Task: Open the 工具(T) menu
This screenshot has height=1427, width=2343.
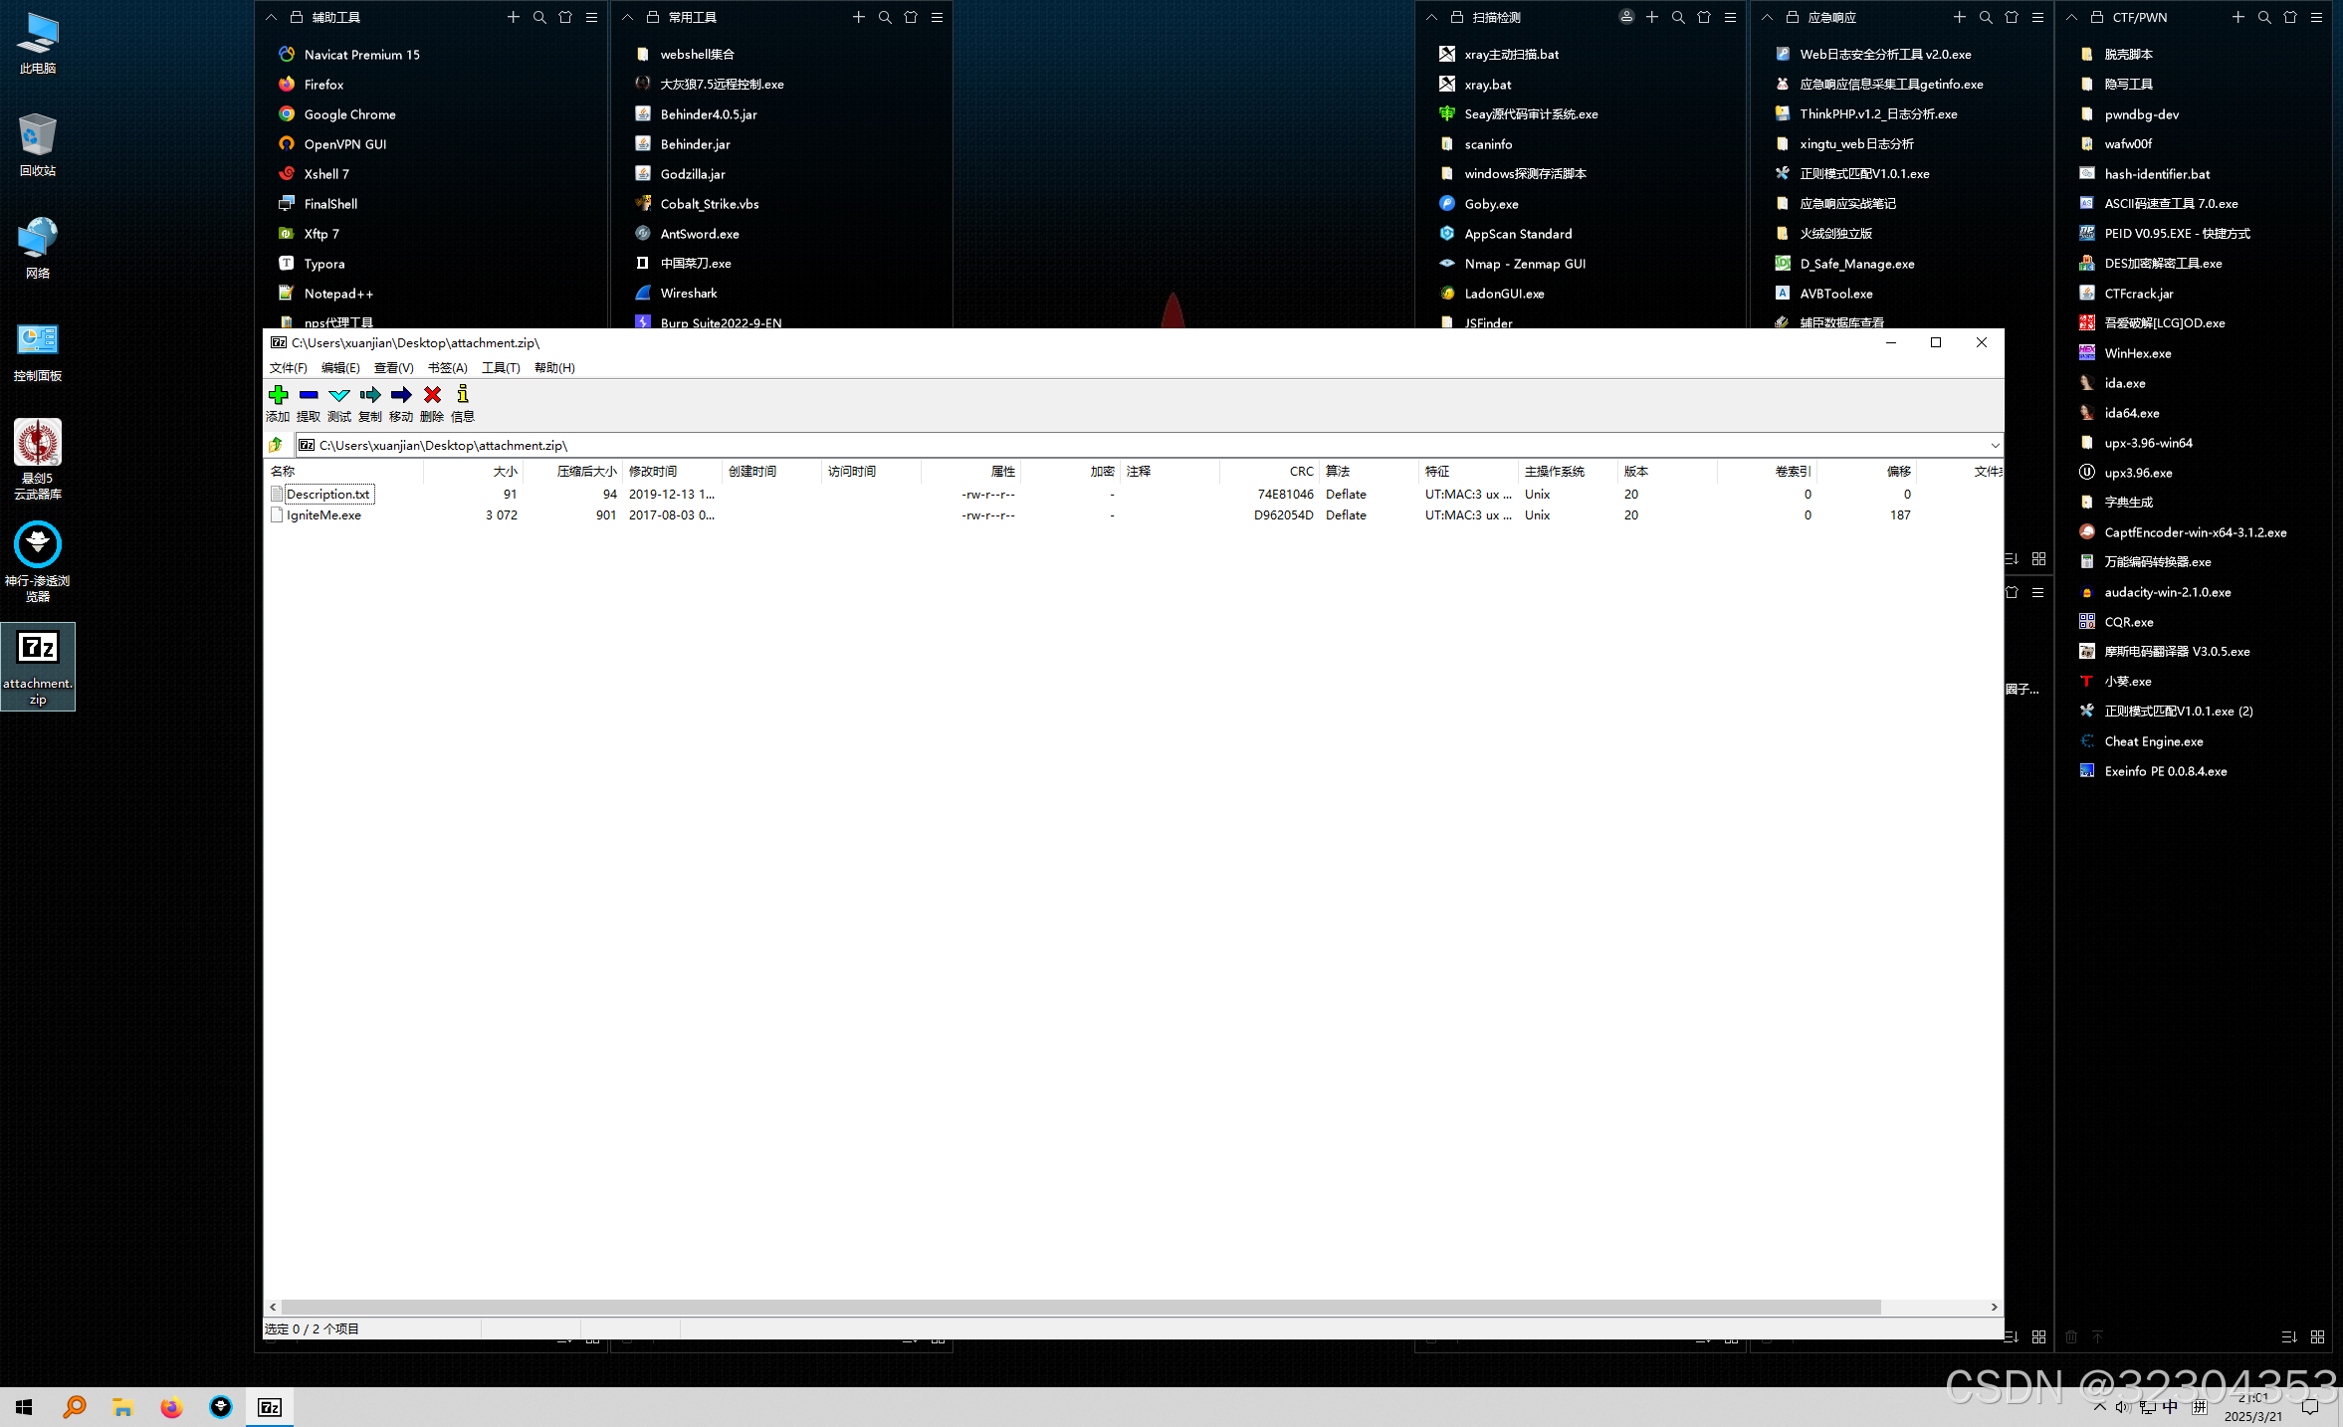Action: point(501,368)
